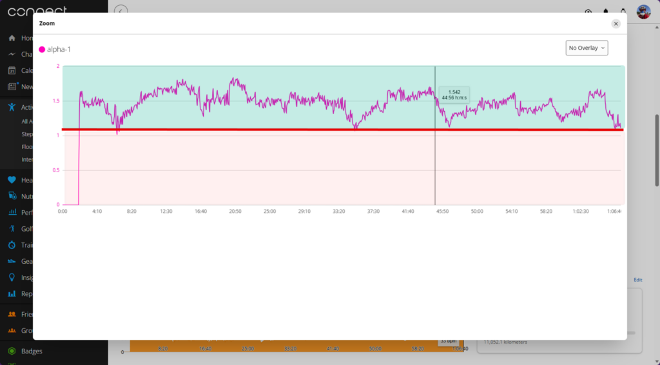
Task: Open Challenges from the sidebar icon
Action: point(12,54)
